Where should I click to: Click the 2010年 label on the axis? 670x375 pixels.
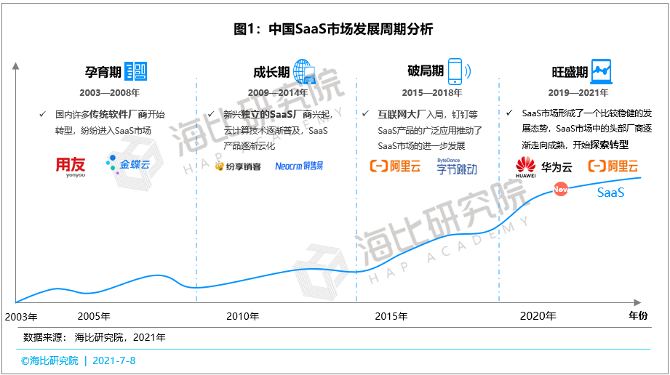[x=242, y=316]
